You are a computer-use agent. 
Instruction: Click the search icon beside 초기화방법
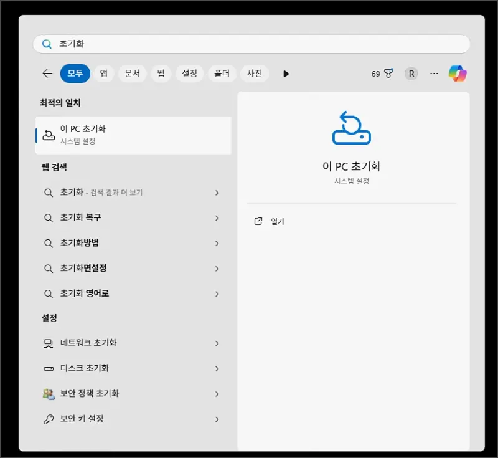tap(49, 244)
